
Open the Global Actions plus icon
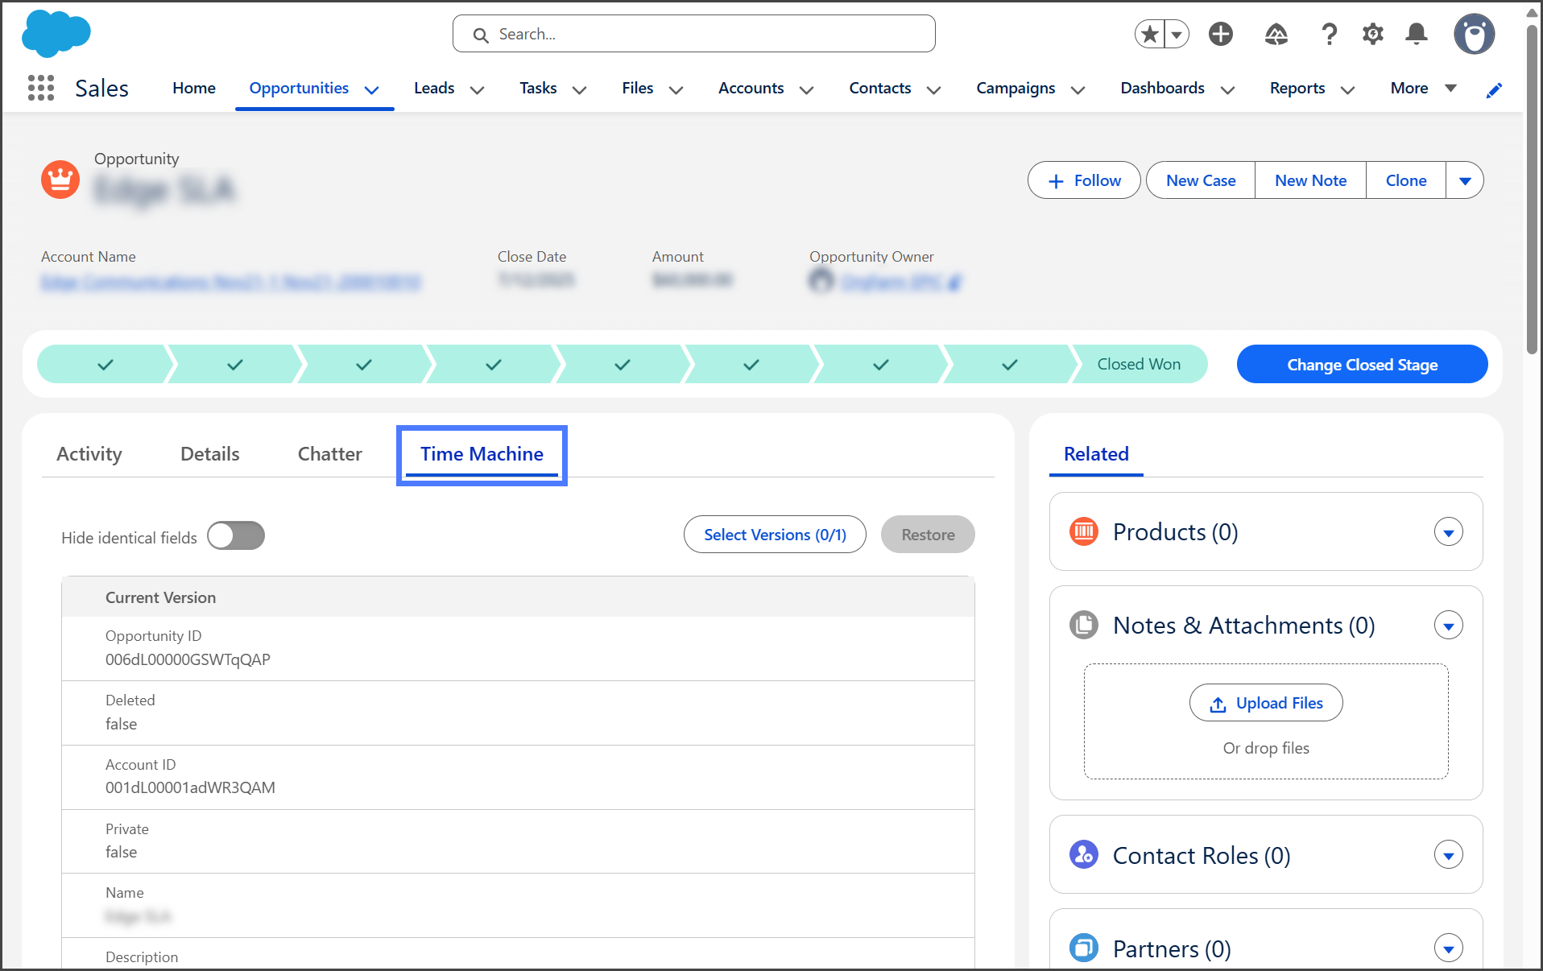[1220, 34]
